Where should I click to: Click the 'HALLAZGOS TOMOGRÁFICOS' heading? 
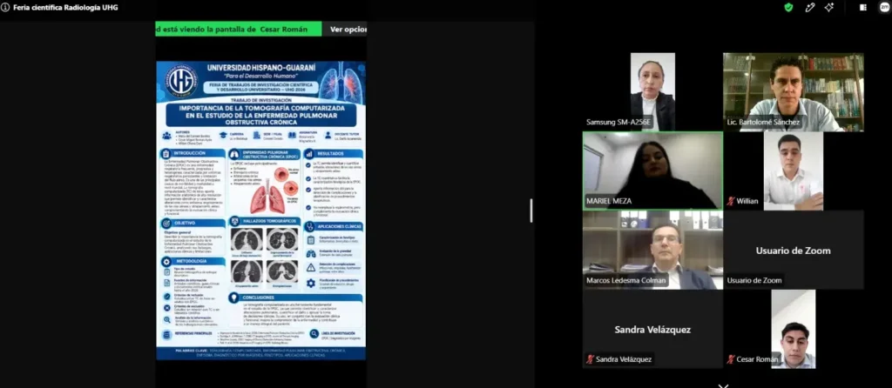(269, 220)
